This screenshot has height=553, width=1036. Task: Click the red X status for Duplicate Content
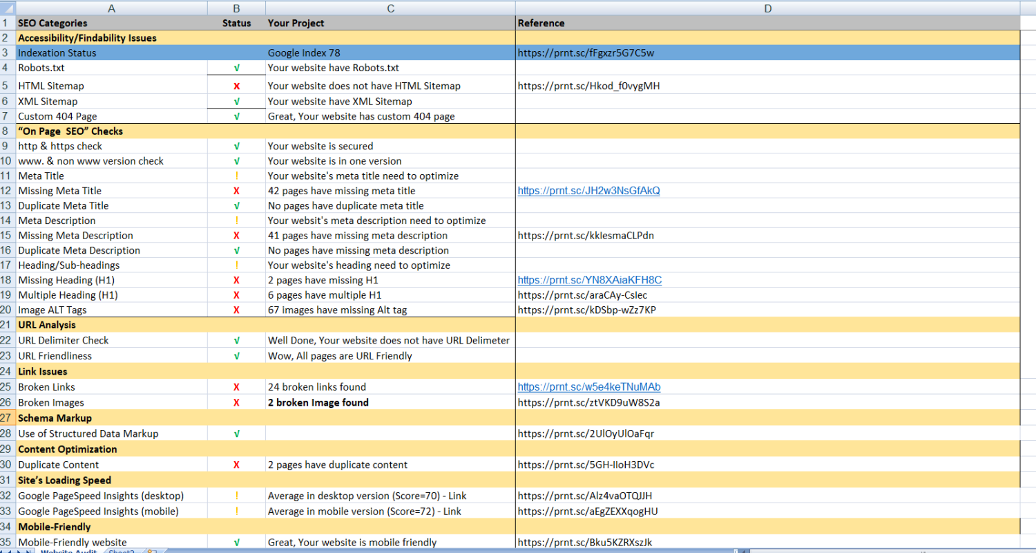237,465
